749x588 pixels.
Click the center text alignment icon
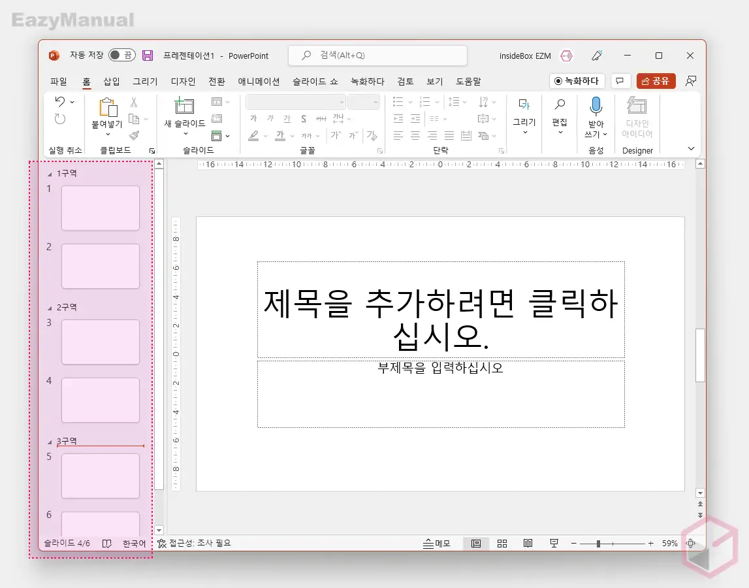(415, 136)
